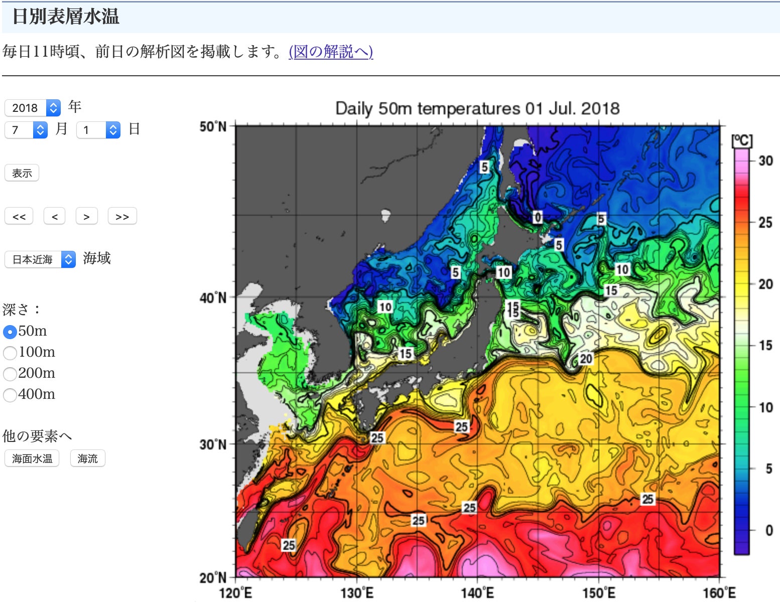780x607 pixels.
Task: Open the 図の解説へ link
Action: click(x=331, y=52)
